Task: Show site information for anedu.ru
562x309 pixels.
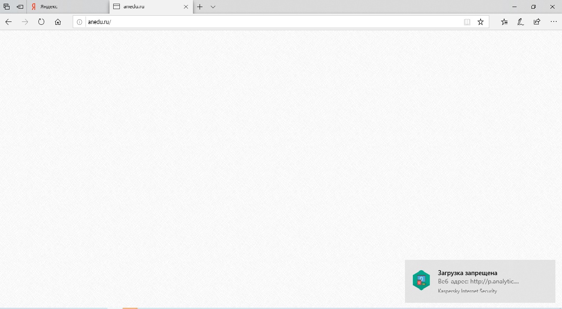Action: pos(80,22)
